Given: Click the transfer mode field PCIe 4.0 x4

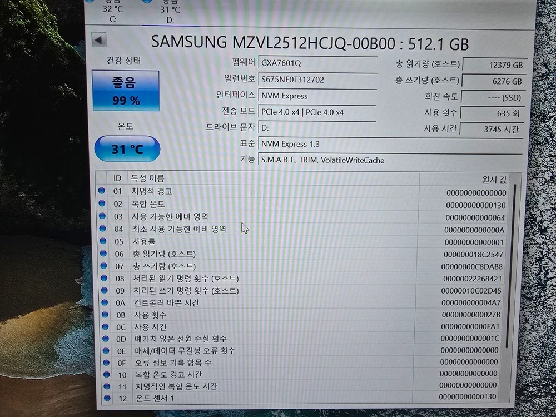Looking at the screenshot, I should click(x=317, y=112).
